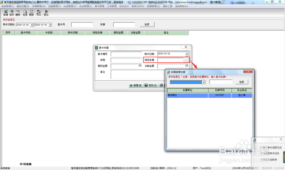Open the 加油管理(O) menu

[x=70, y=6]
